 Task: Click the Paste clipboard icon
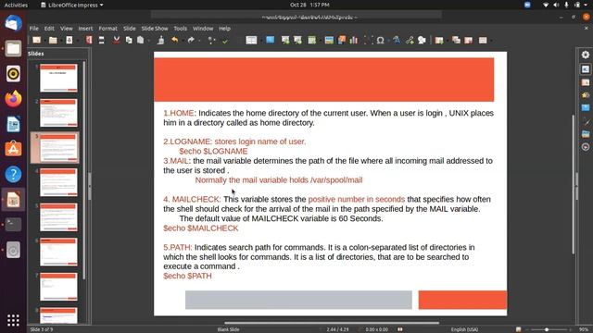(x=140, y=40)
